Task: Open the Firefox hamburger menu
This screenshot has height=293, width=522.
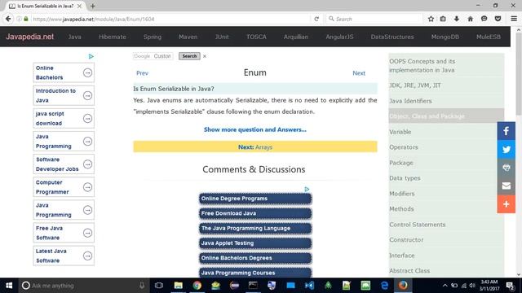Action: click(x=514, y=19)
